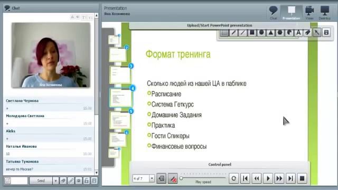The width and height of the screenshot is (338, 190).
Task: Select the triangle shape tool
Action: 271,33
